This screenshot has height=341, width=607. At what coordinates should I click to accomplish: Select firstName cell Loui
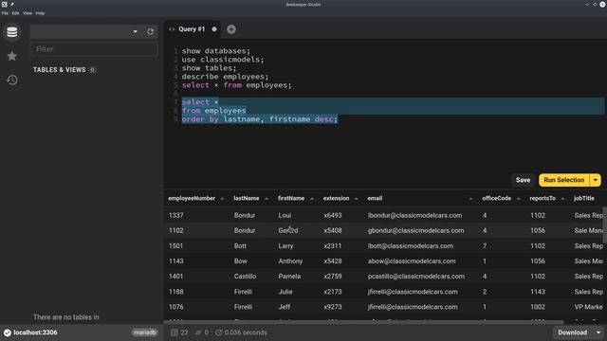[285, 215]
